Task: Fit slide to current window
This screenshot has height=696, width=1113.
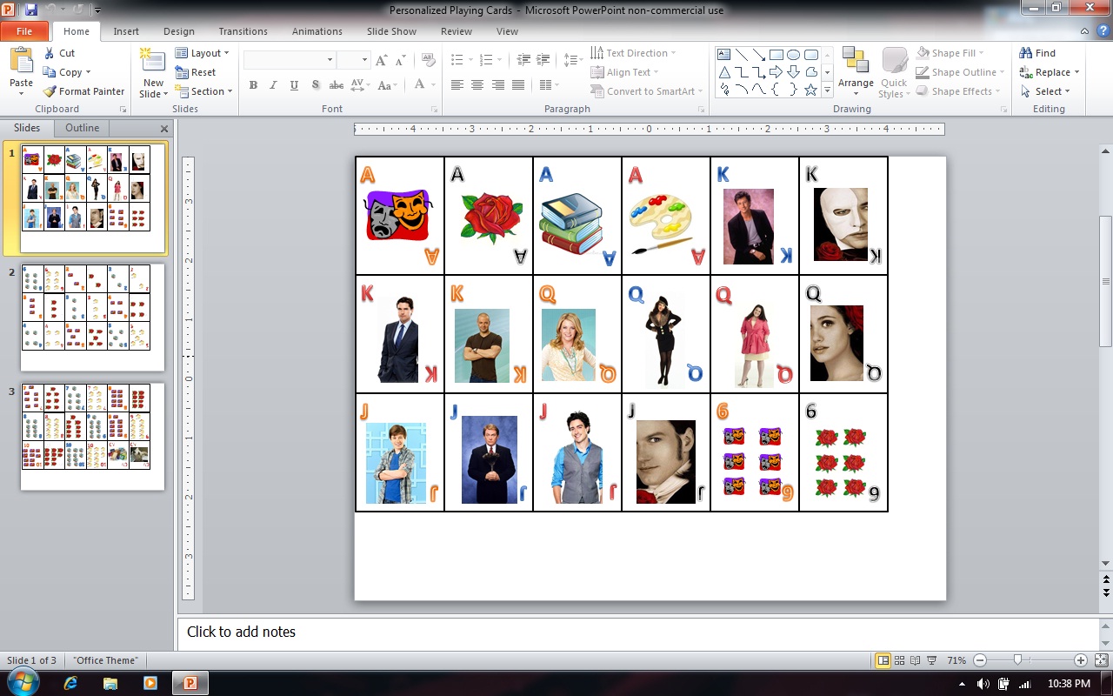Action: coord(1101,660)
